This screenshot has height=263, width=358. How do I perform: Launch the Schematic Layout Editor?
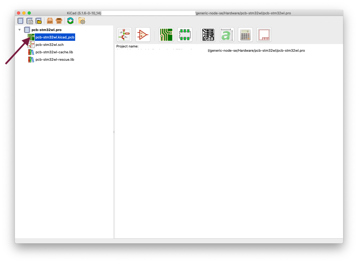click(x=124, y=35)
